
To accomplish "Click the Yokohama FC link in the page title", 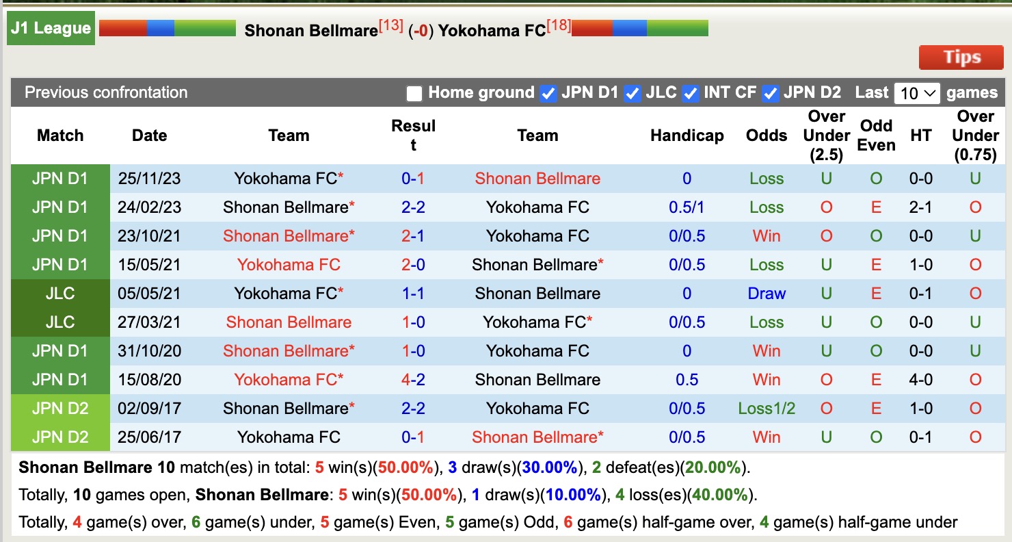I will click(x=493, y=30).
